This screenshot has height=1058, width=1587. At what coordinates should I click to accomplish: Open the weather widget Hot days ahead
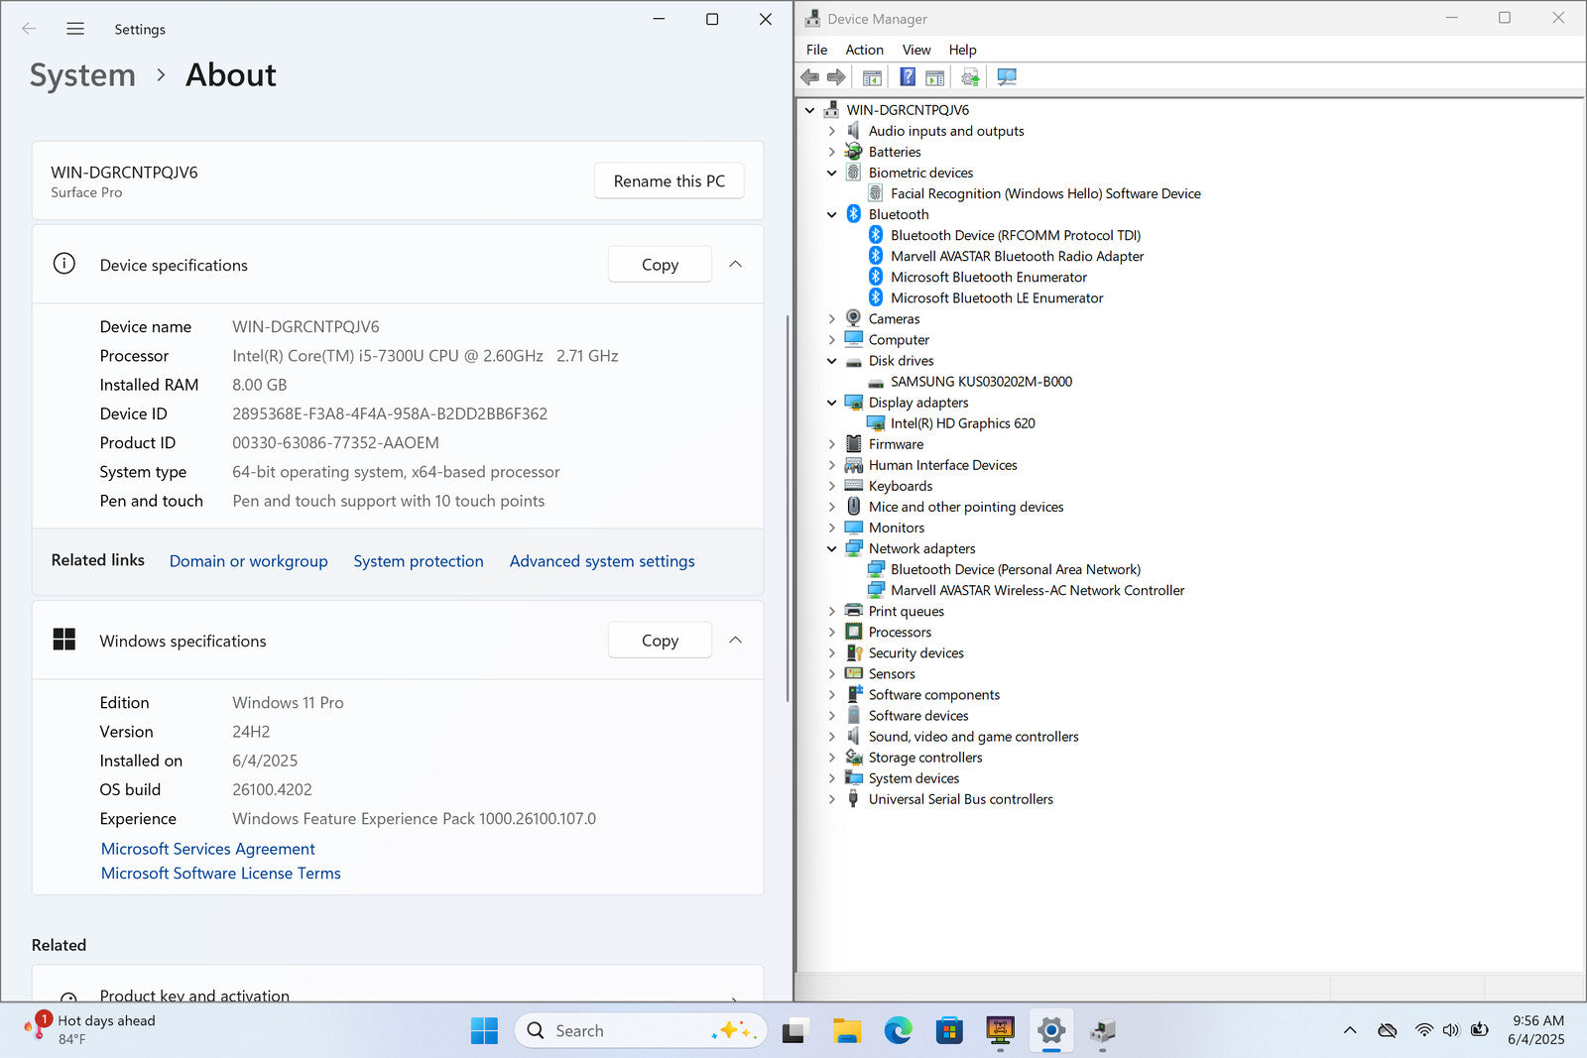[x=91, y=1030]
